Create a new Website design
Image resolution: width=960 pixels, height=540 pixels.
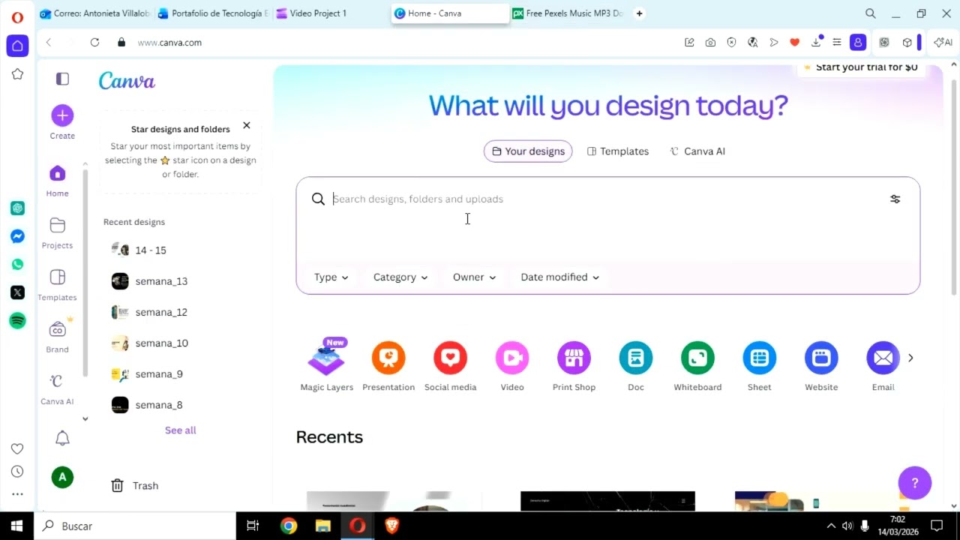click(821, 358)
